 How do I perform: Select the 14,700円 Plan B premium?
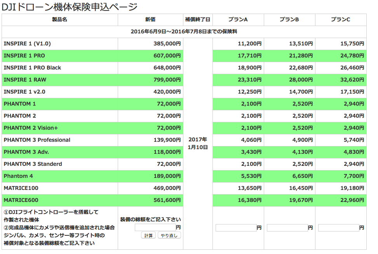click(x=301, y=92)
